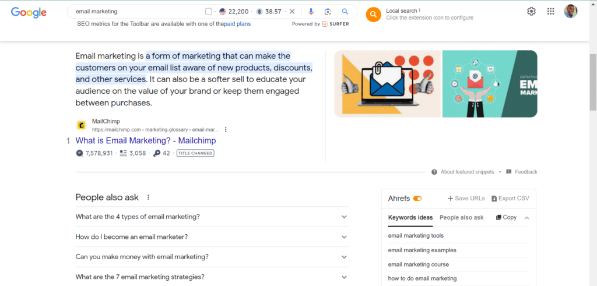This screenshot has height=286, width=597.
Task: Click the US flag search volume icon
Action: [222, 12]
